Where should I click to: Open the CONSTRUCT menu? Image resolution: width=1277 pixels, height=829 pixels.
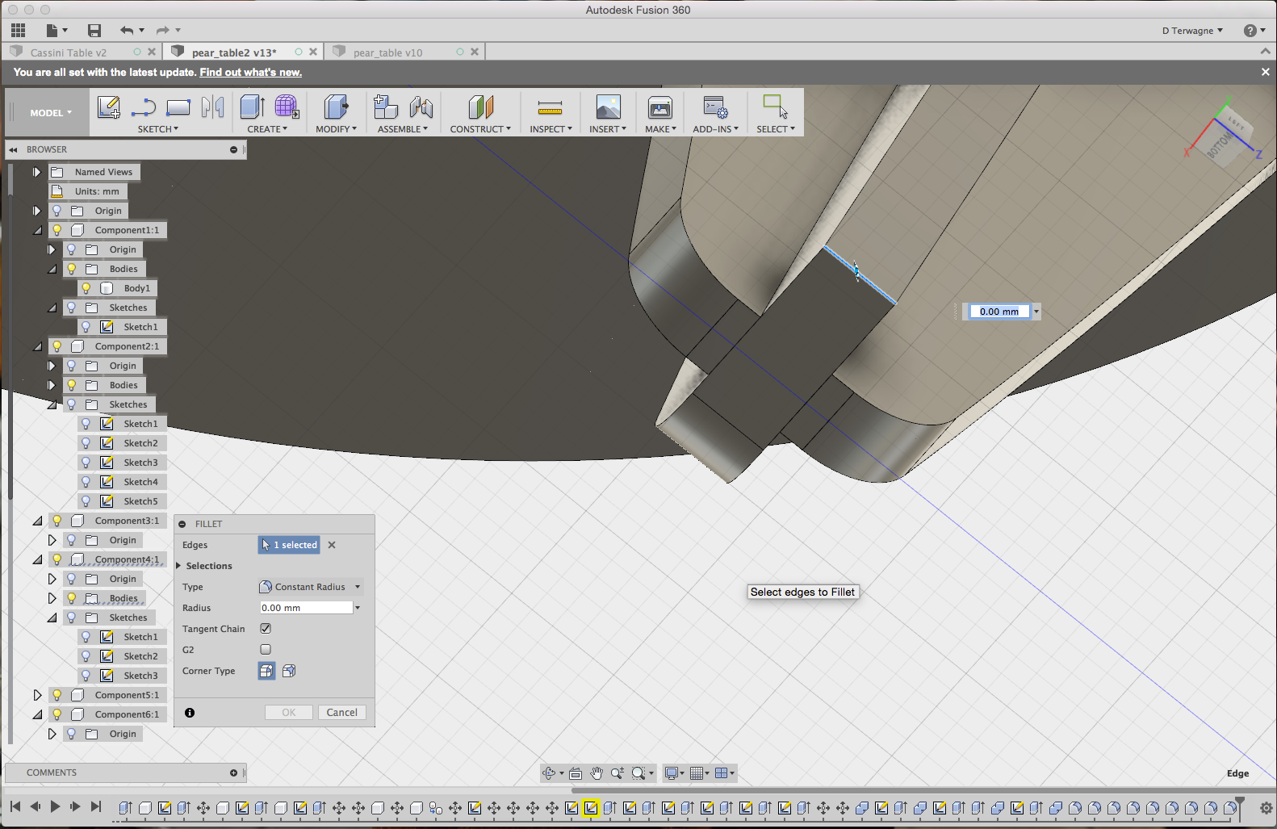tap(480, 129)
